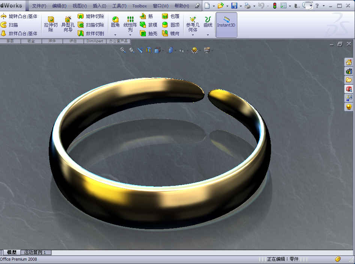Image resolution: width=355 pixels, height=264 pixels.
Task: Click the Zoom to Fit view icon
Action: (123, 50)
